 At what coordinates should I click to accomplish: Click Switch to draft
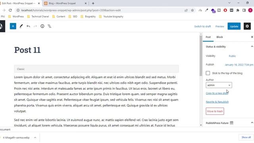click(202, 27)
